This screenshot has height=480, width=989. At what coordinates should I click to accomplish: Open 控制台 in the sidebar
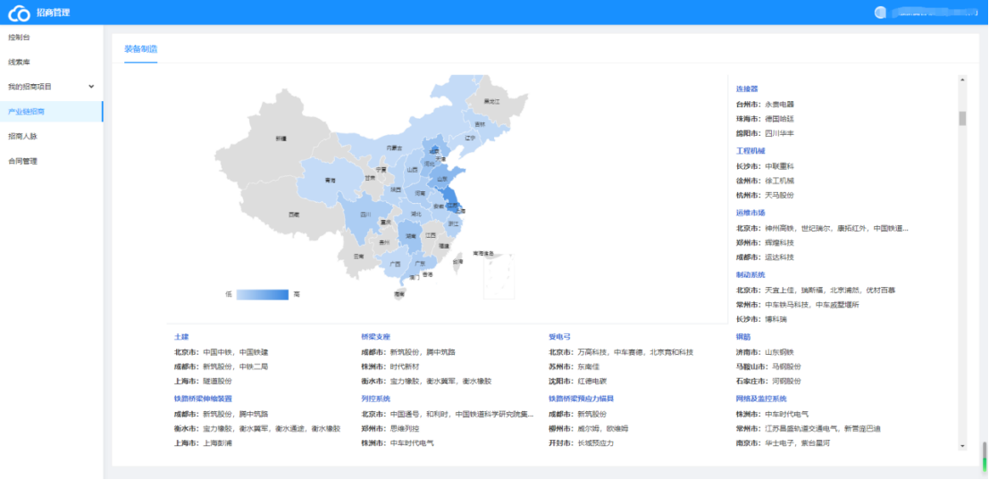pos(19,38)
